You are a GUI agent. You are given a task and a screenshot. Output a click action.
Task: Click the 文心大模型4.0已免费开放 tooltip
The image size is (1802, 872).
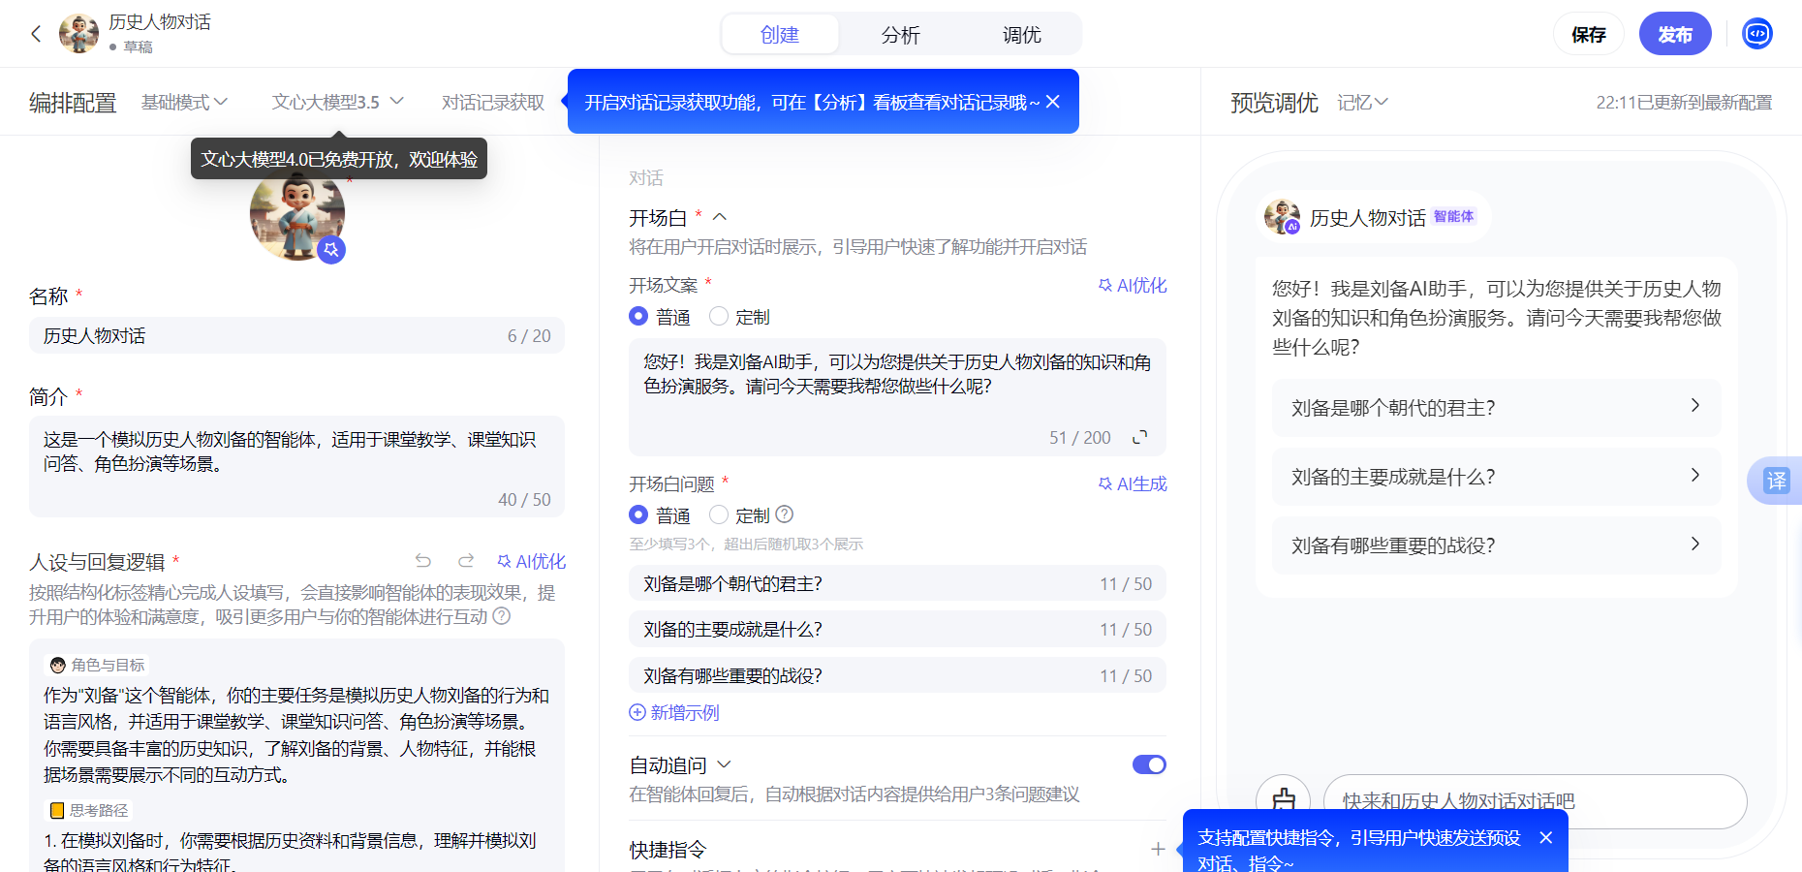coord(339,159)
